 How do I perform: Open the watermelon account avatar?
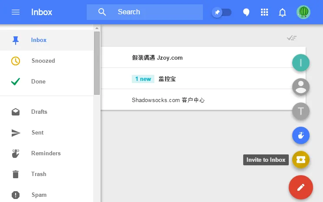[303, 12]
